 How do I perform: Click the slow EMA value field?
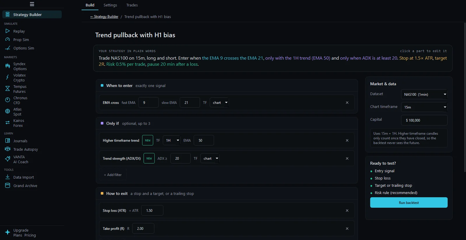(190, 102)
